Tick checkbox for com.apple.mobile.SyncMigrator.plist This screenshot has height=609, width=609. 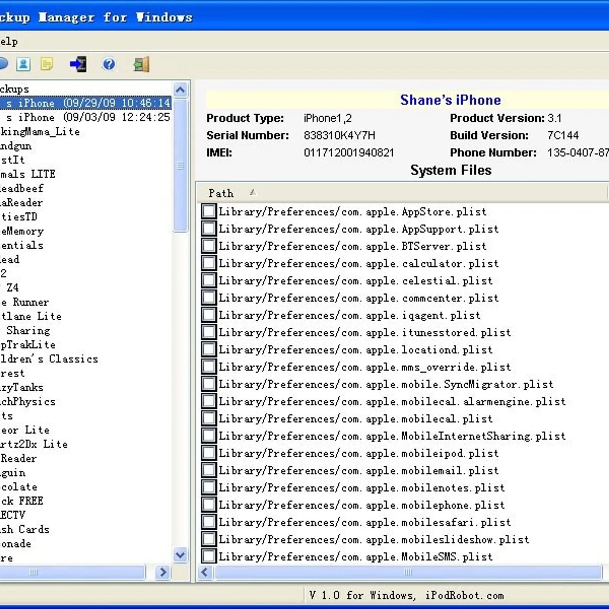[209, 384]
